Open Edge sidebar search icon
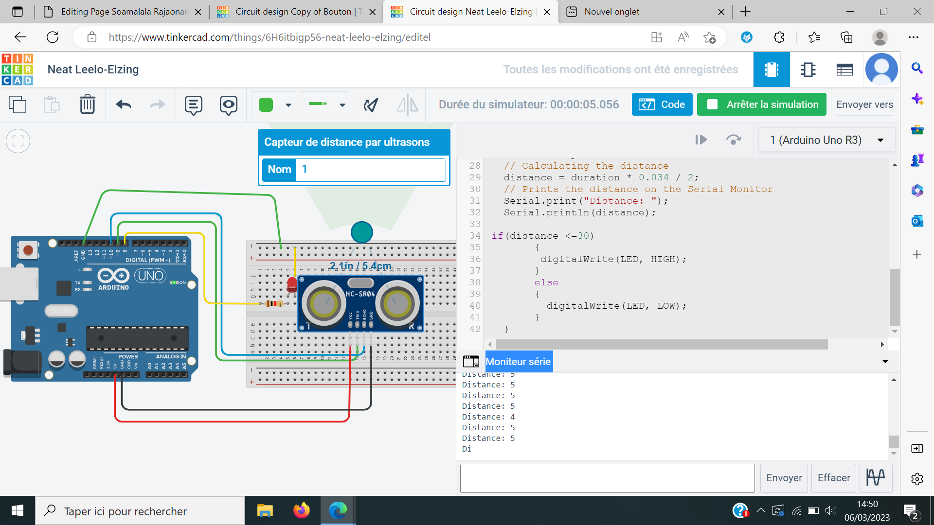 917,68
